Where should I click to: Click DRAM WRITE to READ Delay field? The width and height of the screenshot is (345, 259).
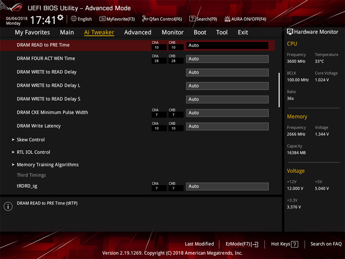[227, 72]
